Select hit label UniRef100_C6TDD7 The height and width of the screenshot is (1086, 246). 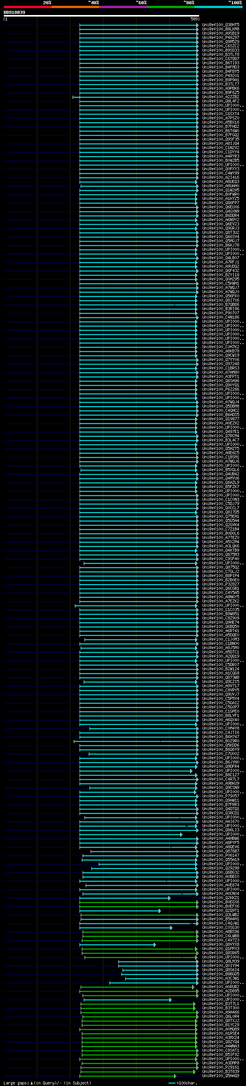tap(221, 59)
